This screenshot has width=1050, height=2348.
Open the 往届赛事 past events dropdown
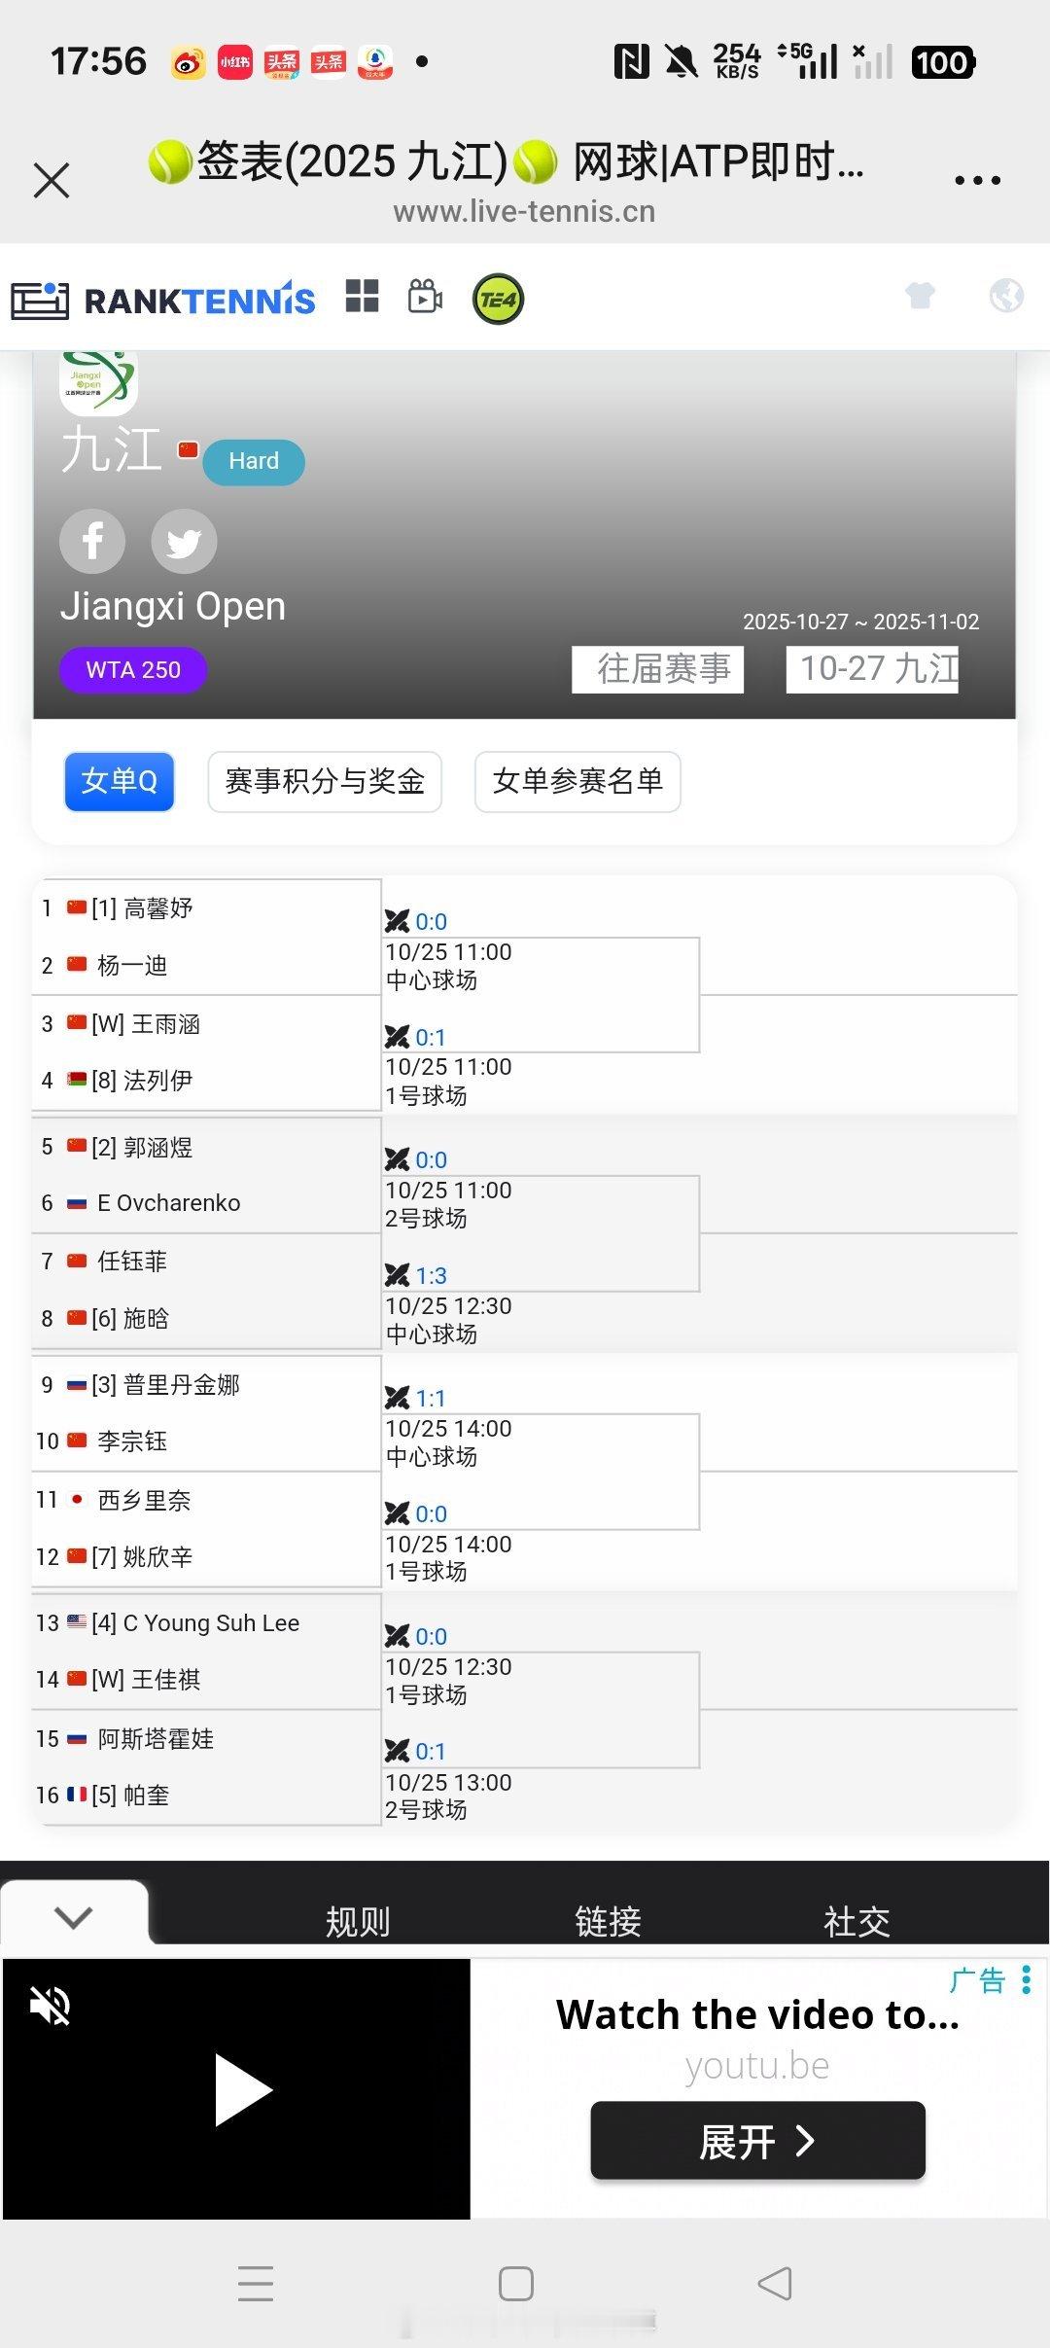tap(658, 669)
